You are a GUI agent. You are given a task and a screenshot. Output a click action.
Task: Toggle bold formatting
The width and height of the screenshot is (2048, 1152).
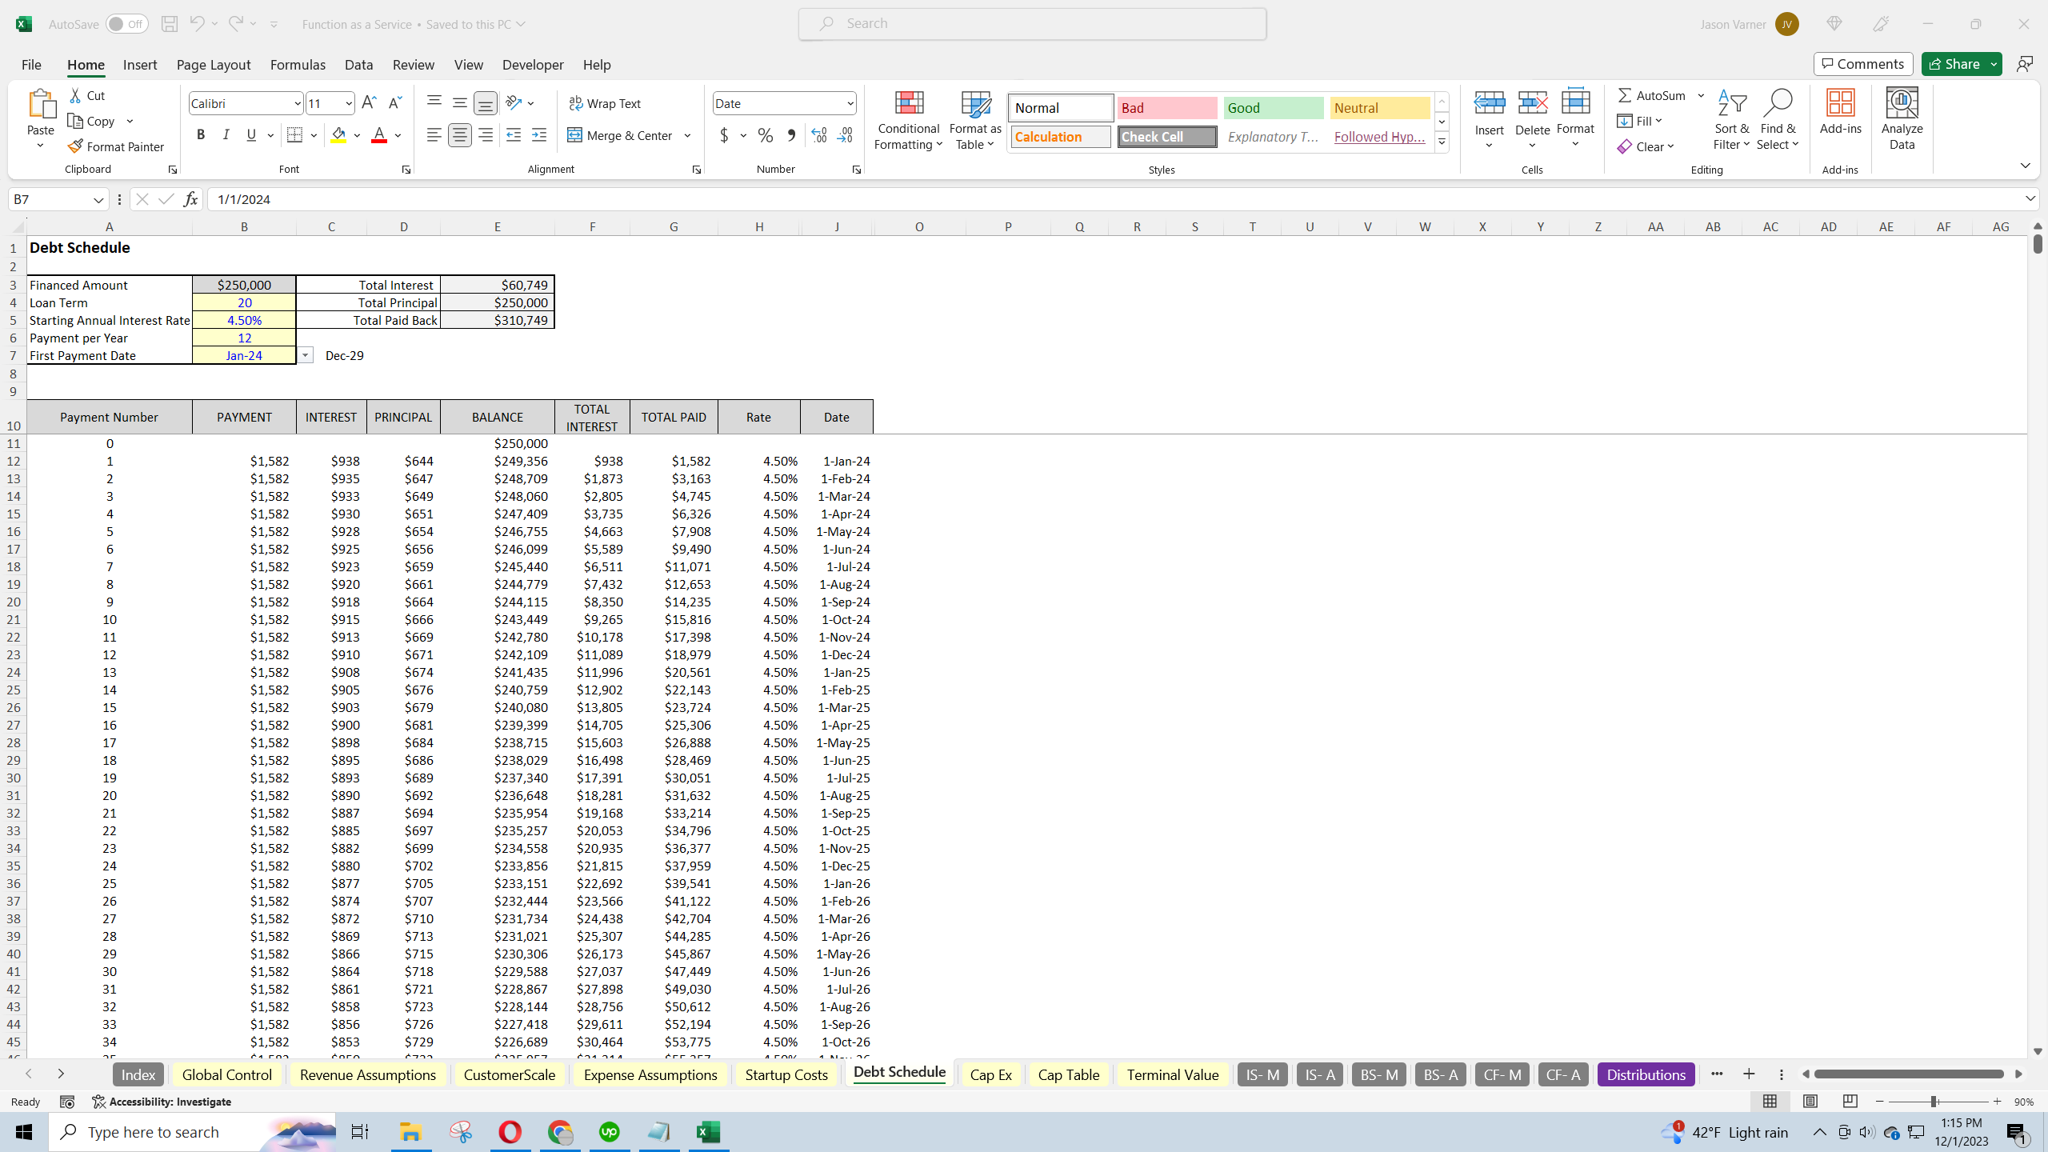tap(201, 135)
